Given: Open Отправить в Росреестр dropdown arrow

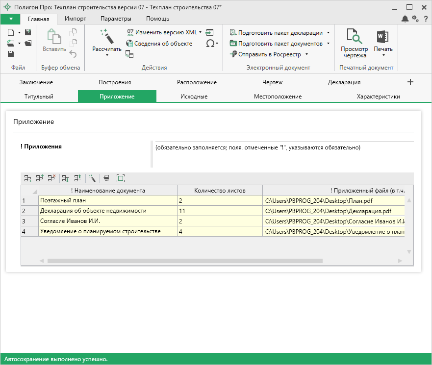Looking at the screenshot, I should tap(306, 54).
